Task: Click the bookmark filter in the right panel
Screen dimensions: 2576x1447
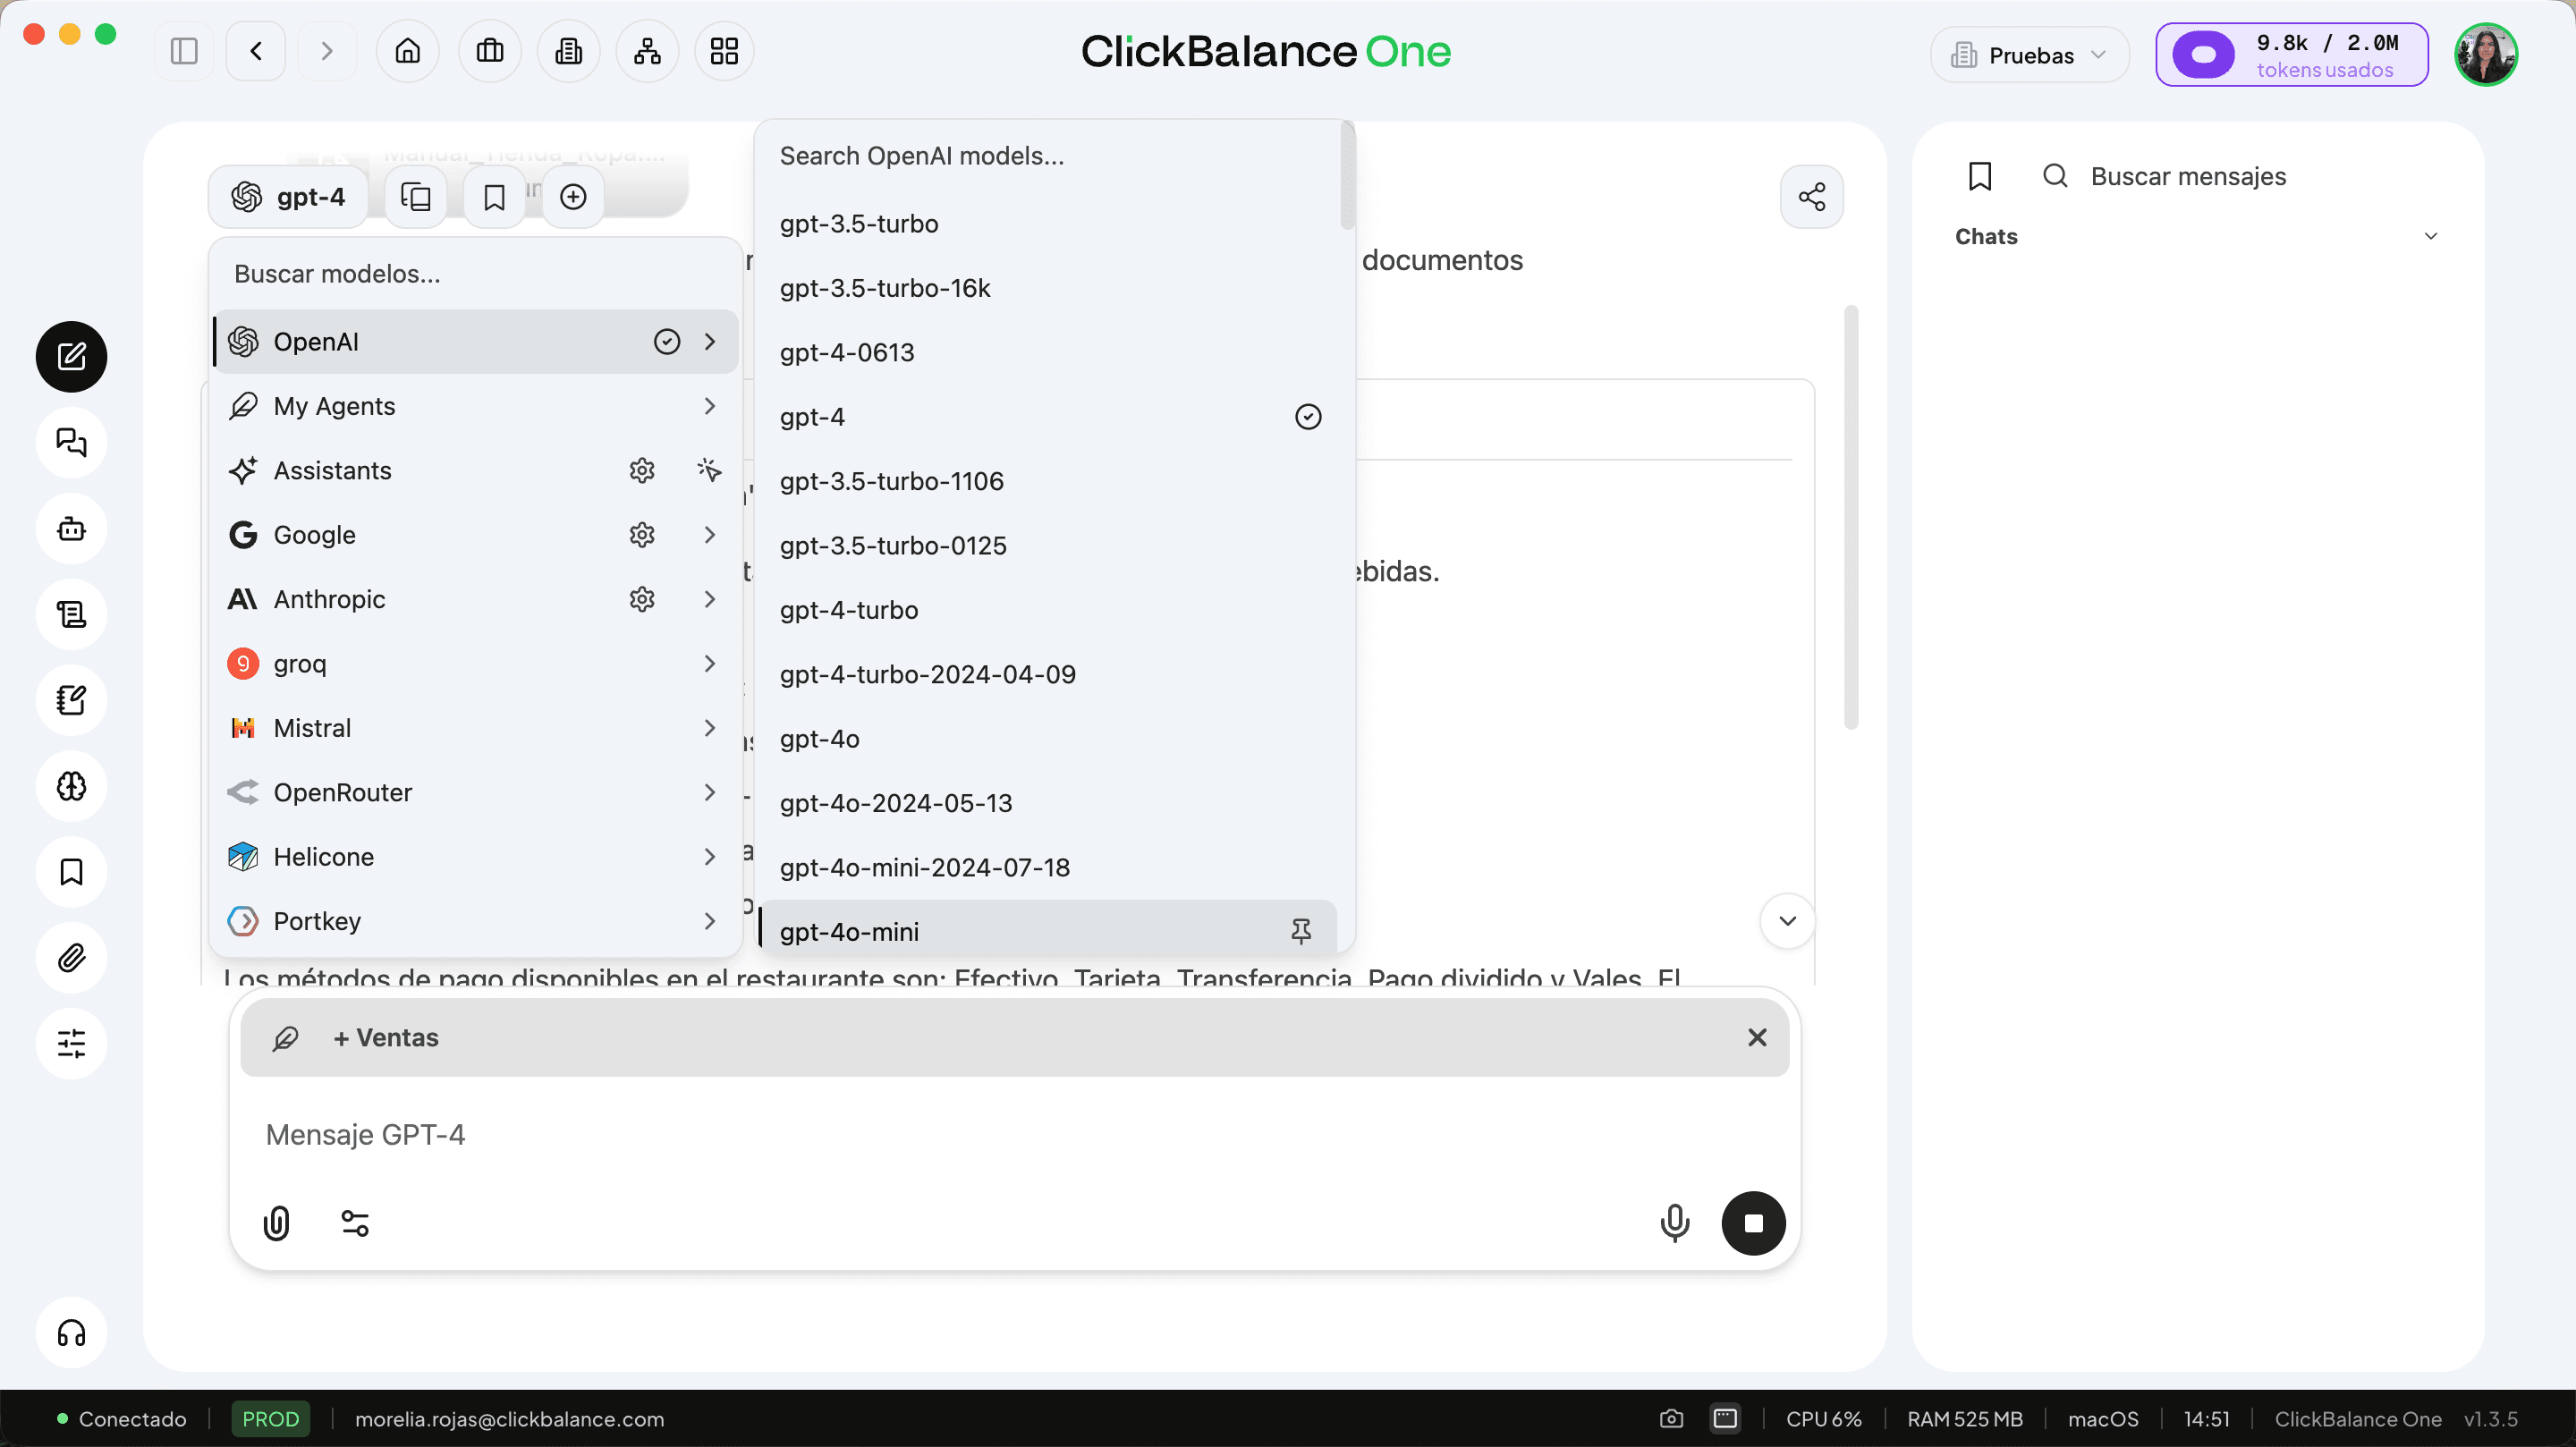Action: coord(1980,176)
